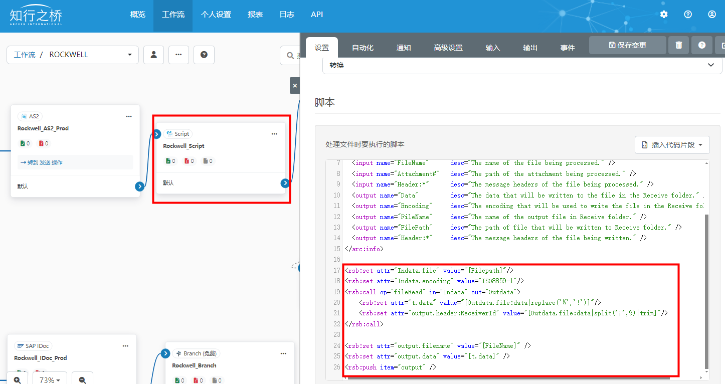Viewport: 725px width, 384px height.
Task: Open the user account profile icon
Action: [712, 15]
